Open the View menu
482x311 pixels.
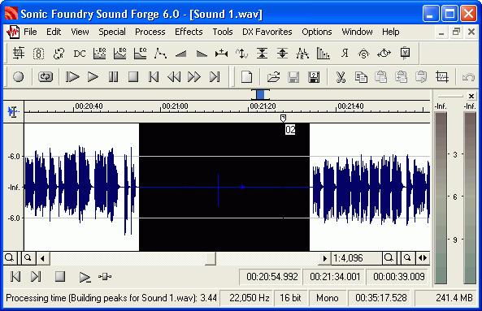pos(80,32)
